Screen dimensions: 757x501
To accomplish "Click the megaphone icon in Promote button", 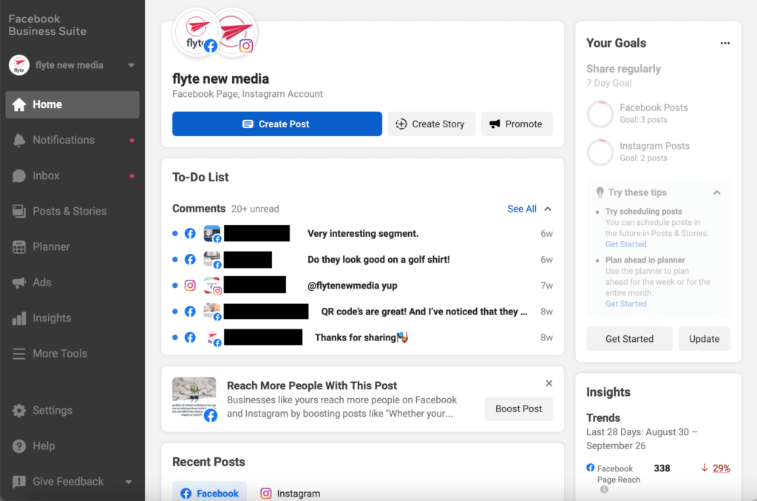I will [495, 124].
